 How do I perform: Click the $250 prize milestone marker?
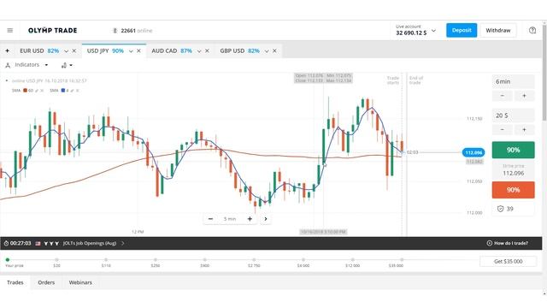tap(156, 260)
